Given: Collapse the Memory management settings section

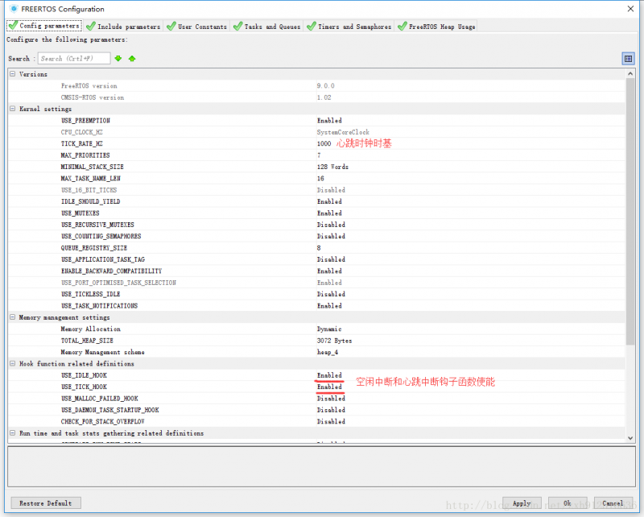Looking at the screenshot, I should click(x=13, y=317).
